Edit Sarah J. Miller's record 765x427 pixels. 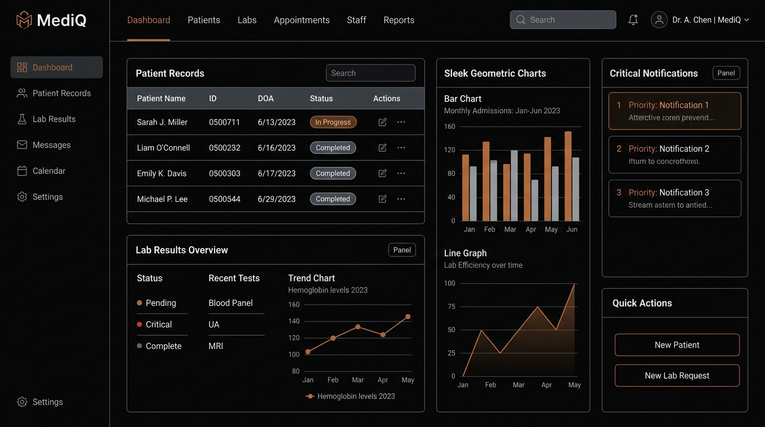(383, 122)
